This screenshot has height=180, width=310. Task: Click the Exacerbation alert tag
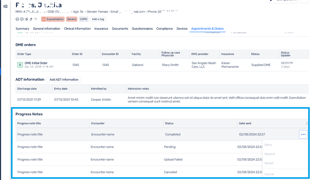53,19
